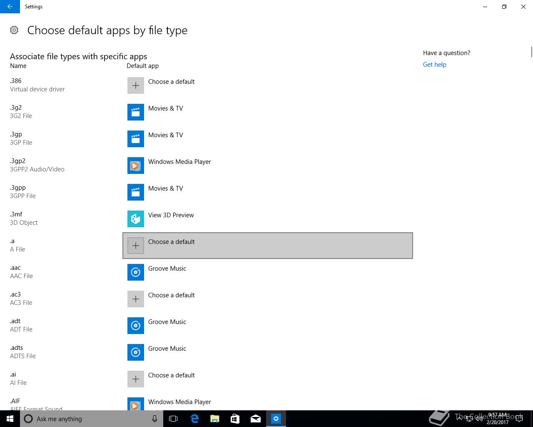Click Movies & TV icon for .3g2

(x=136, y=112)
